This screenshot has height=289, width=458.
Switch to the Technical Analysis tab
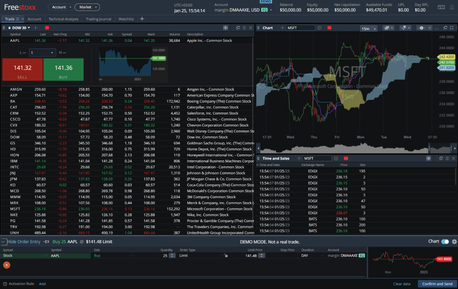click(x=64, y=19)
